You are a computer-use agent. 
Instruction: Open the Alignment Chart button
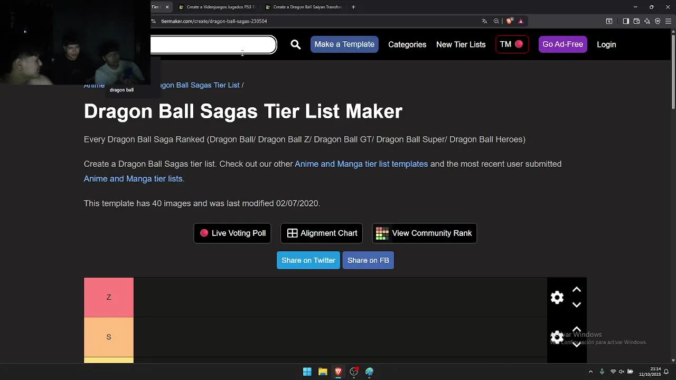pyautogui.click(x=322, y=233)
